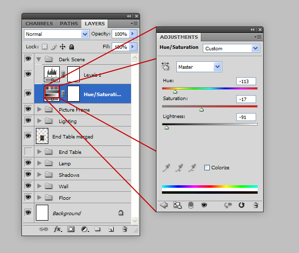Open the blend mode Normal dropdown
Viewport: 299px width, 253px height.
56,34
